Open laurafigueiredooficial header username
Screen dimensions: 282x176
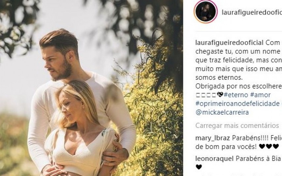coord(252,12)
